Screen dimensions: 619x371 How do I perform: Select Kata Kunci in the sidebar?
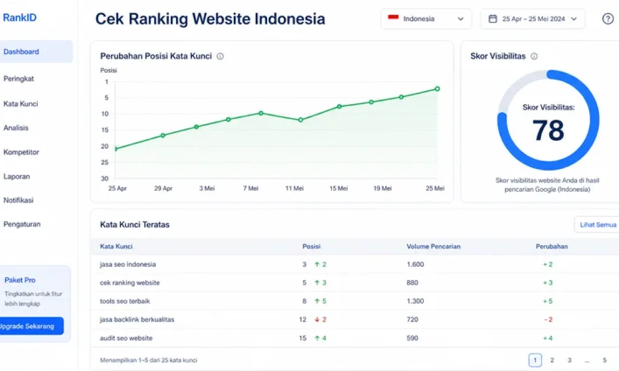click(x=21, y=104)
